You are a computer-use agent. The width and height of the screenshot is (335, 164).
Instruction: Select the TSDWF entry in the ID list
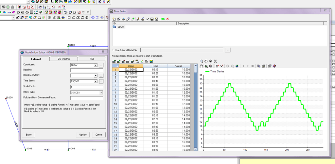[121, 27]
